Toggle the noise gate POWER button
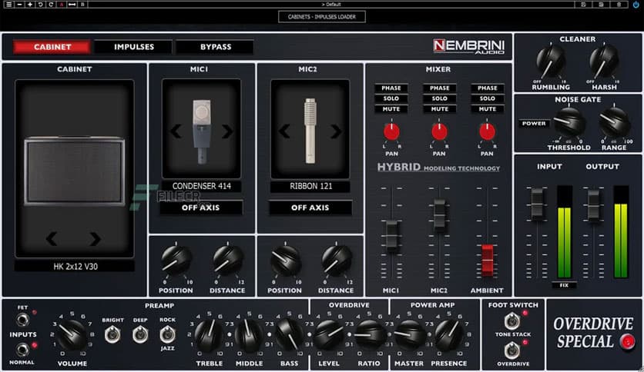Viewport: 644px width, 372px height. click(x=534, y=123)
